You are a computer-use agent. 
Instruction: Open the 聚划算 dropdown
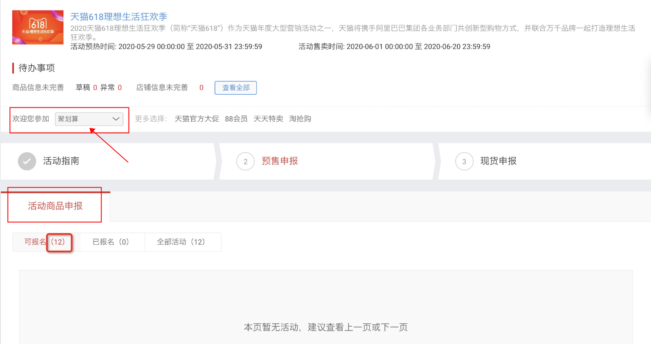point(89,119)
